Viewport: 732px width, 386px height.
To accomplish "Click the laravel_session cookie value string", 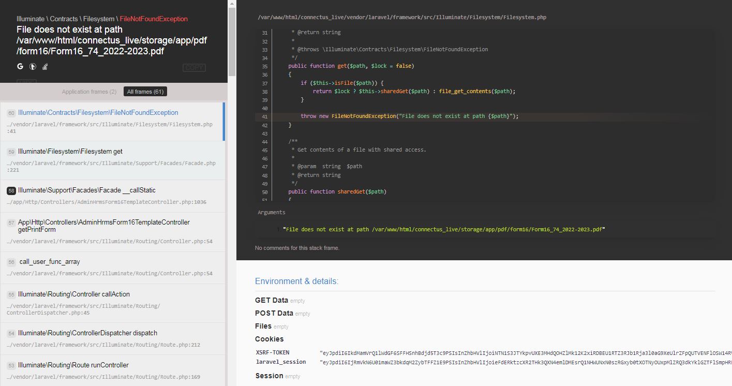I will pyautogui.click(x=526, y=362).
